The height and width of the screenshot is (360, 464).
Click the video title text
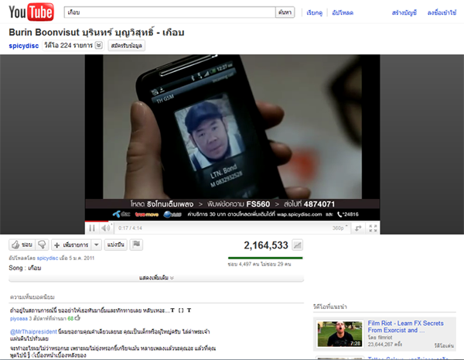97,33
